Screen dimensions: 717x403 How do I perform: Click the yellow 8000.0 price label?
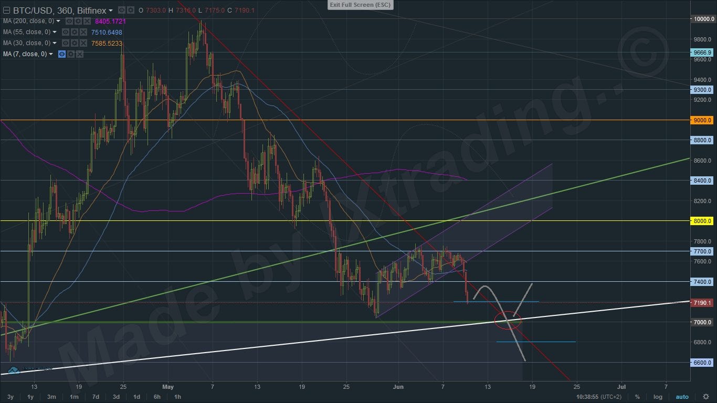click(702, 221)
